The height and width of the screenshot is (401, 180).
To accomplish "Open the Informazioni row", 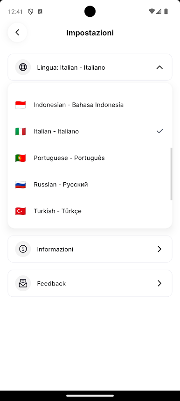I will coord(90,249).
